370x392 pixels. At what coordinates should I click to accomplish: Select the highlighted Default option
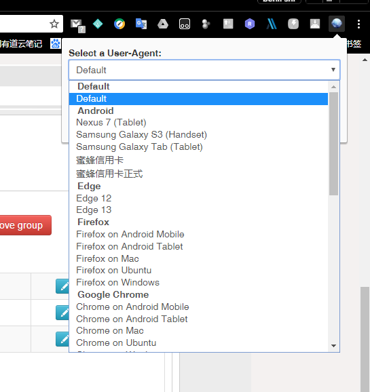pyautogui.click(x=198, y=99)
